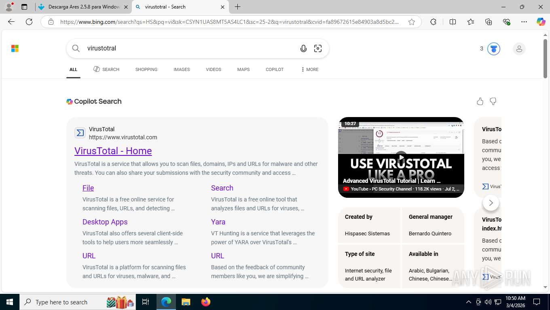This screenshot has width=550, height=310.
Task: Switch to the MAPS tab
Action: 243,69
